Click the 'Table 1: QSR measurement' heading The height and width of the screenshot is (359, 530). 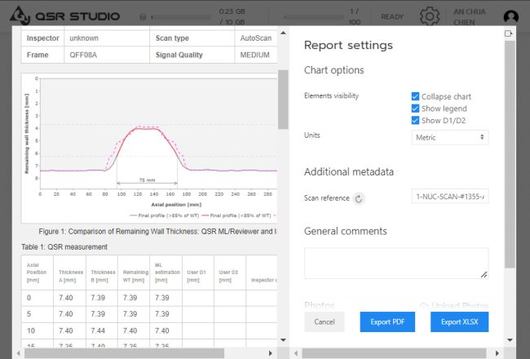(x=64, y=247)
